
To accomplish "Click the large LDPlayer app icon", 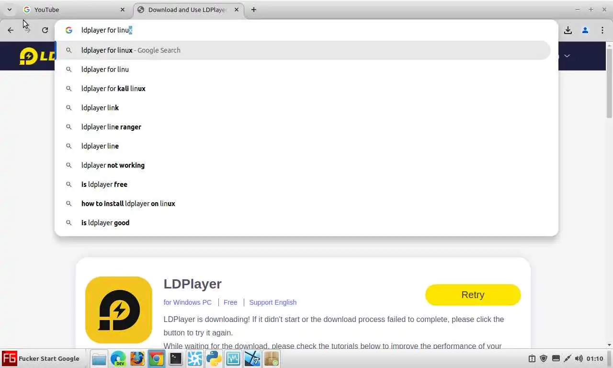I will 119,310.
